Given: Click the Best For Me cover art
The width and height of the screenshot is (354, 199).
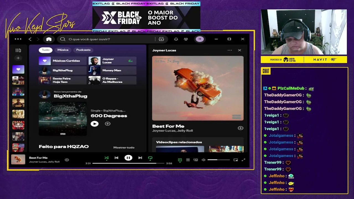Looking at the screenshot, I should tap(198, 88).
